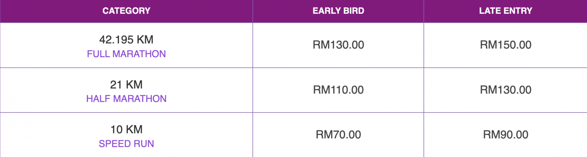
Task: Click Speed Run early bird price RM70.00
Action: (338, 135)
